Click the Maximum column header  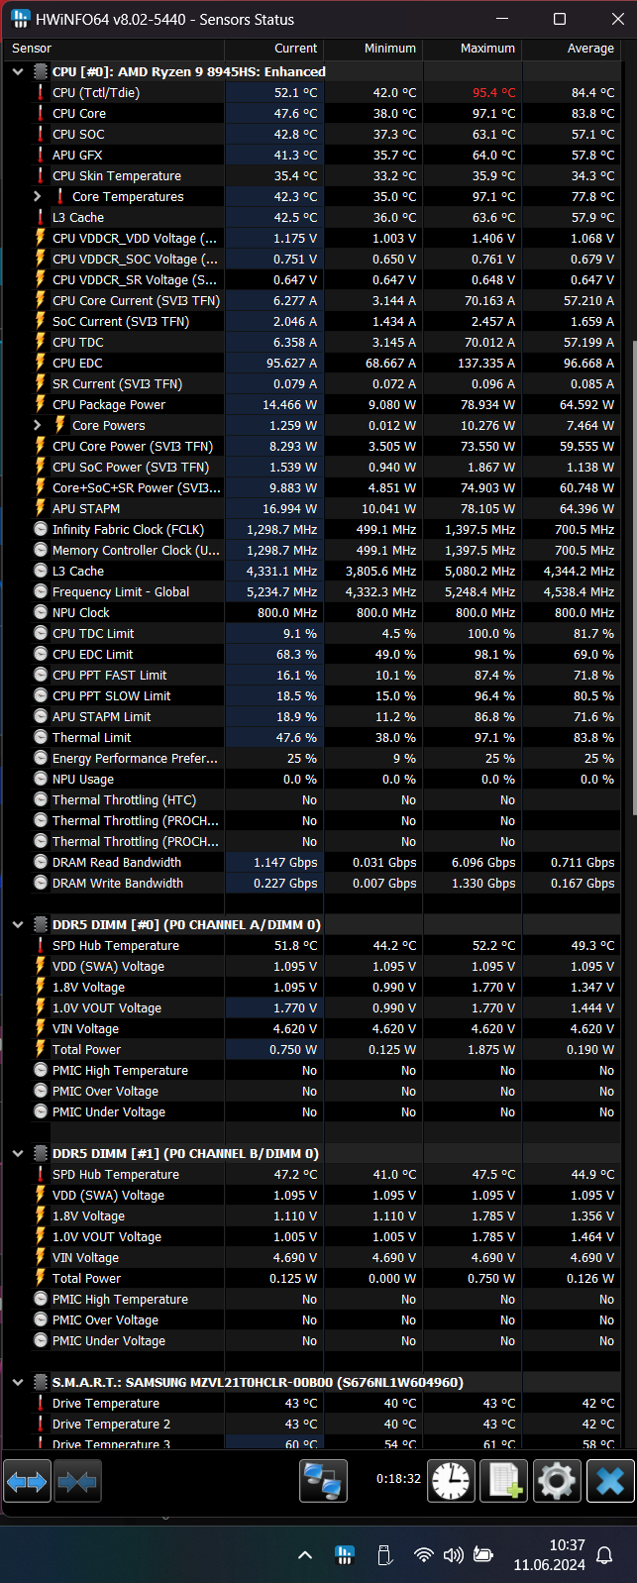point(473,48)
